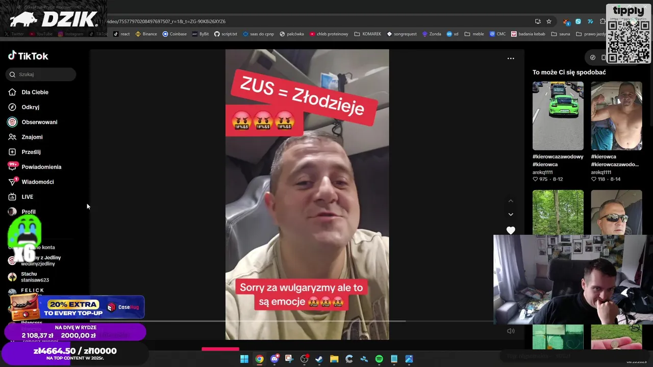Open ByBit bookmark
The width and height of the screenshot is (653, 367).
[200, 34]
